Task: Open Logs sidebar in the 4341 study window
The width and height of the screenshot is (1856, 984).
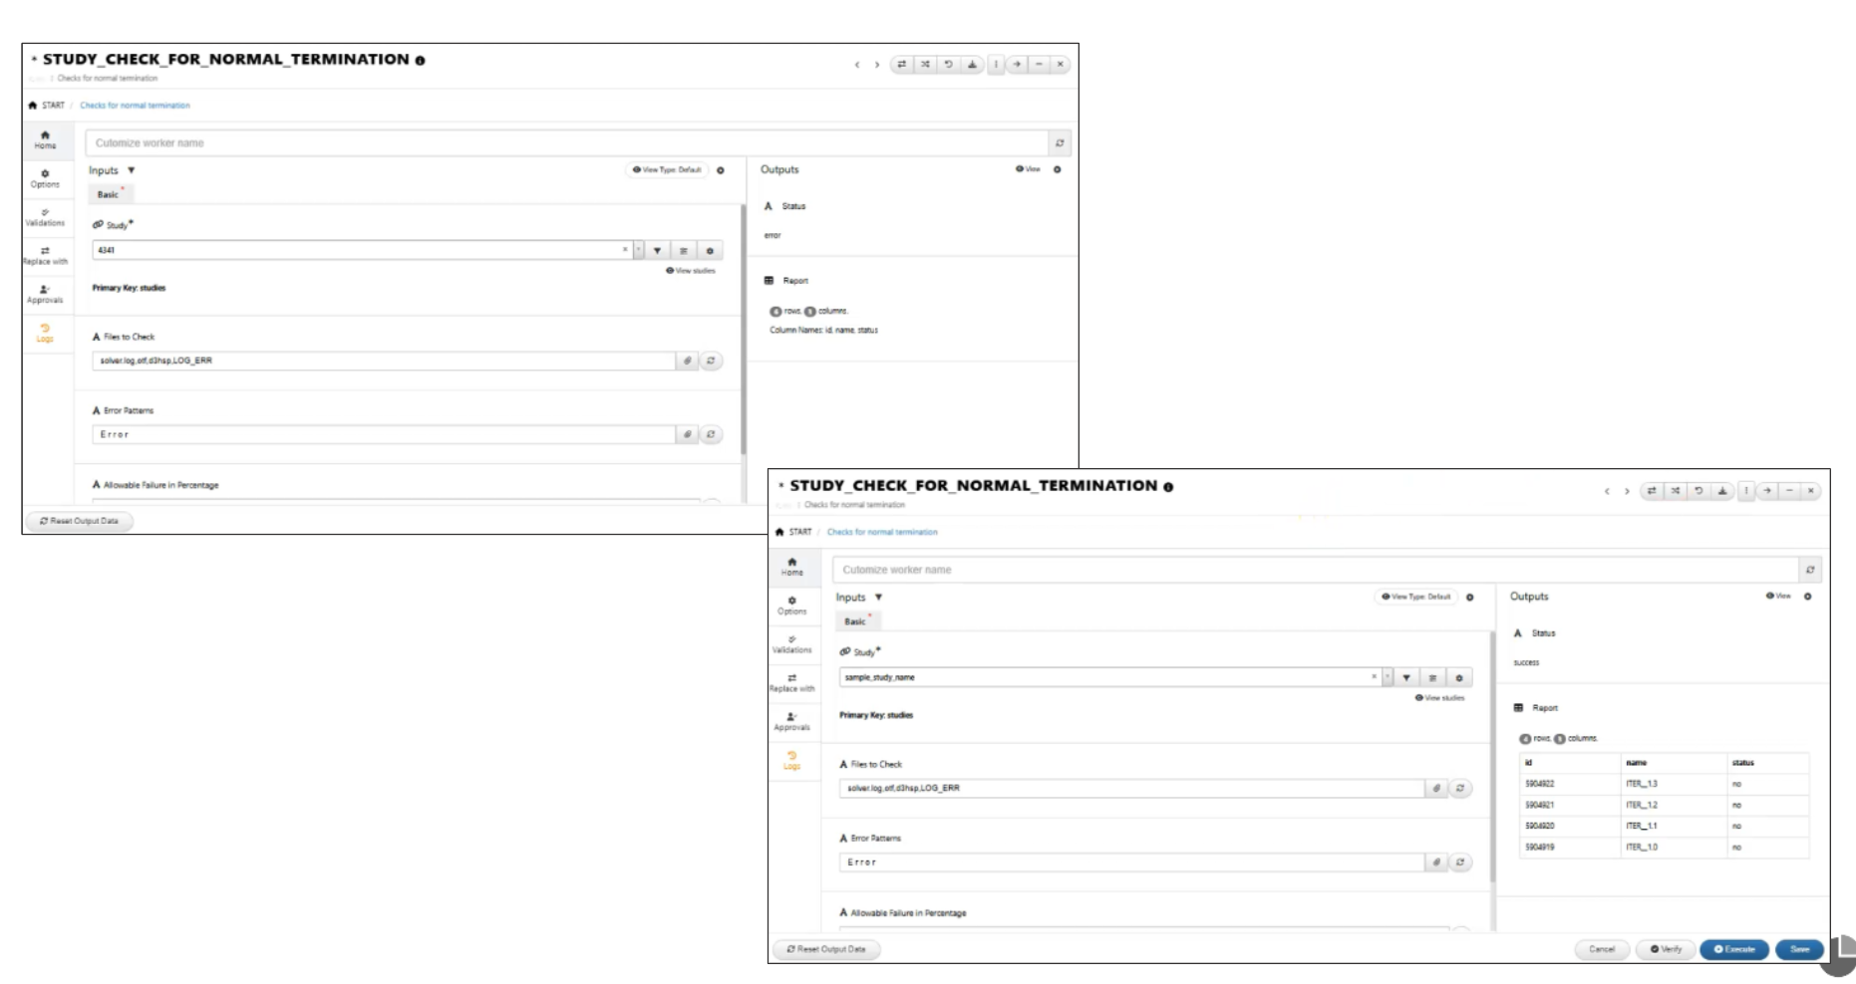Action: coord(45,334)
